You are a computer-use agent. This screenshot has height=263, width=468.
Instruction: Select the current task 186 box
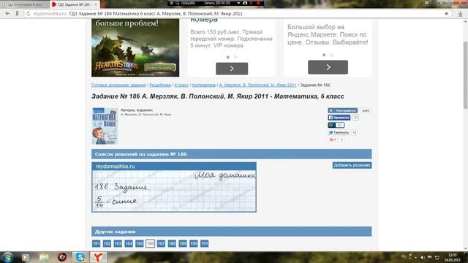tap(150, 243)
